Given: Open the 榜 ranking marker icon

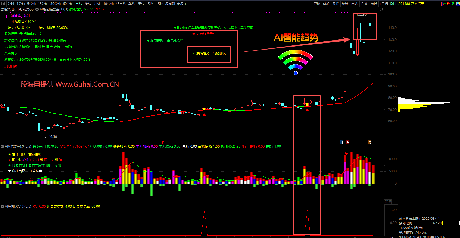Looking at the screenshot, I should pyautogui.click(x=369, y=142).
